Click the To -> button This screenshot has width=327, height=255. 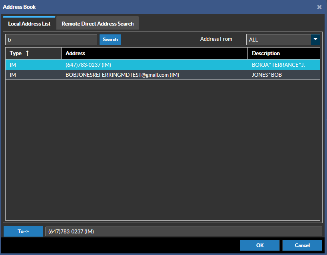point(23,231)
